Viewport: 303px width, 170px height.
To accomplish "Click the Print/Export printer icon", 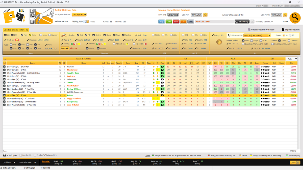I will point(5,155).
